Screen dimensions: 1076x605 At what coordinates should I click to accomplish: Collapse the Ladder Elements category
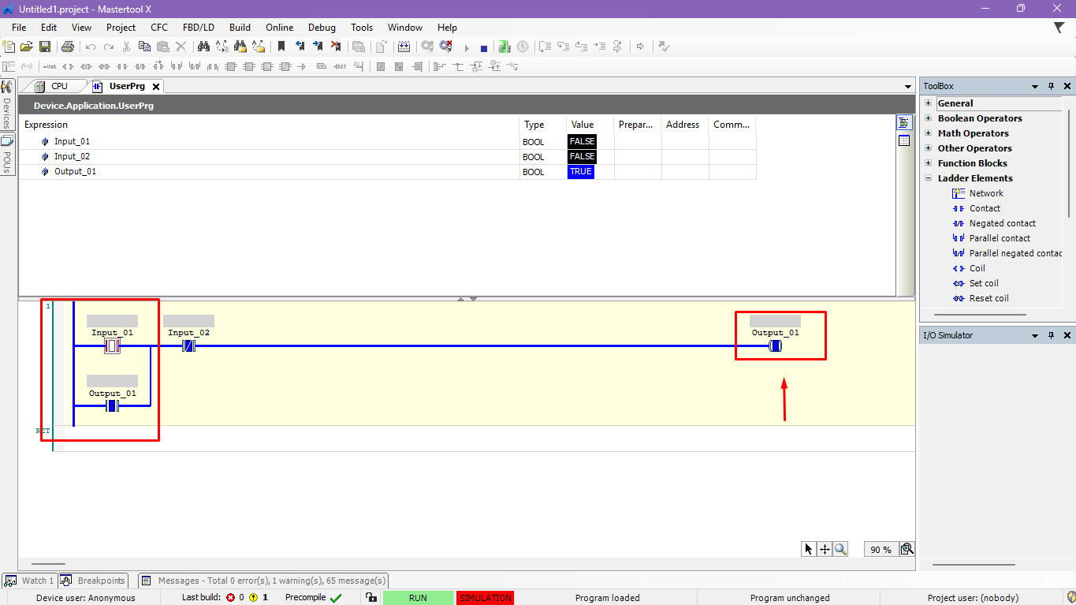tap(929, 178)
